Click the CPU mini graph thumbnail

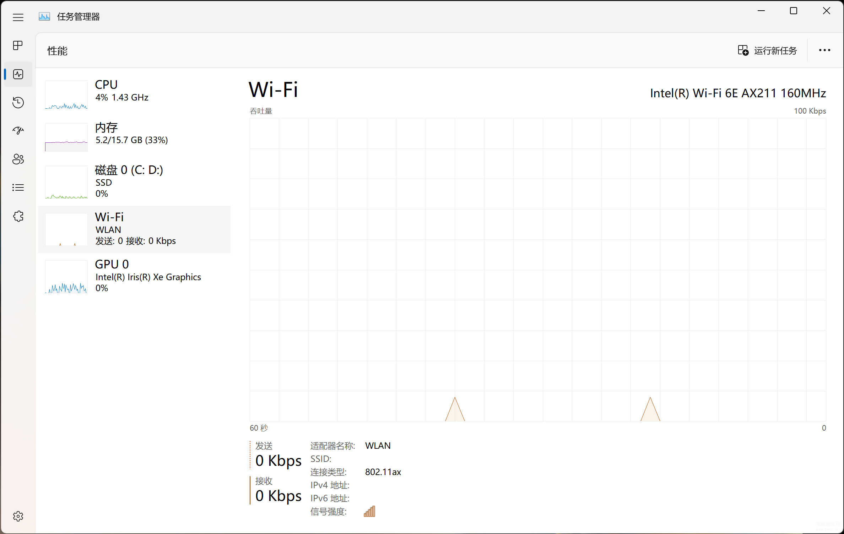[66, 95]
